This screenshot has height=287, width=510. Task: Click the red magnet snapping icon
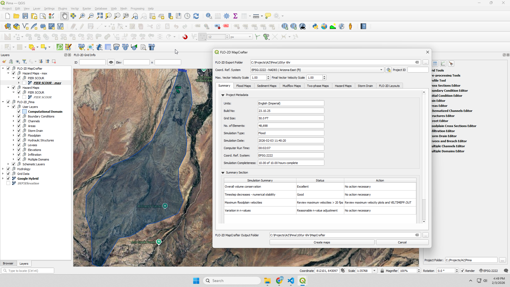click(185, 37)
